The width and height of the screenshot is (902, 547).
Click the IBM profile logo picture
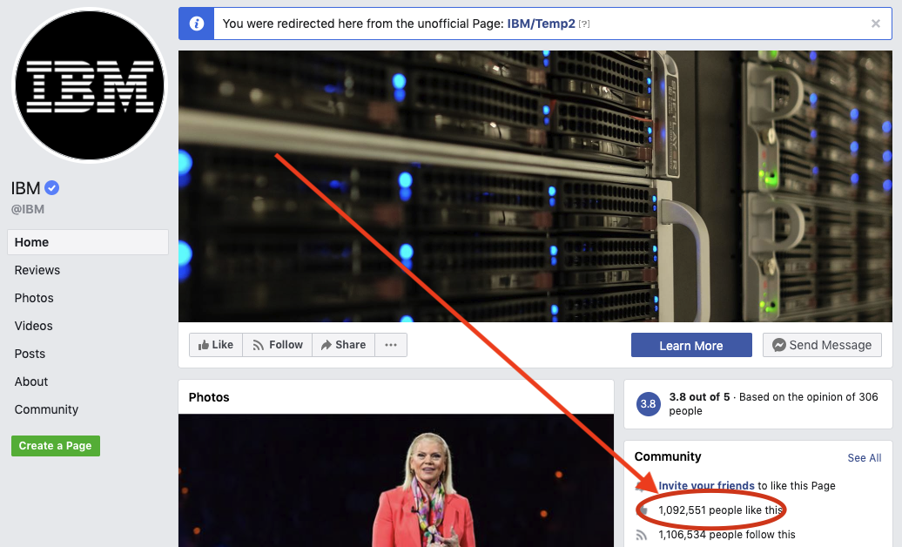click(x=89, y=85)
